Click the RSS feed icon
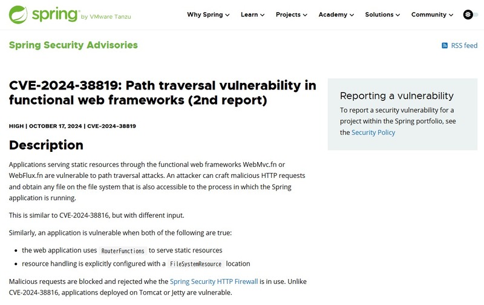Viewport: 484px width, 305px height. [445, 46]
